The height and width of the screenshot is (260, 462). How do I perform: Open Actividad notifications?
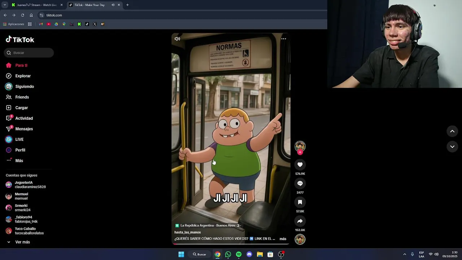point(19,118)
